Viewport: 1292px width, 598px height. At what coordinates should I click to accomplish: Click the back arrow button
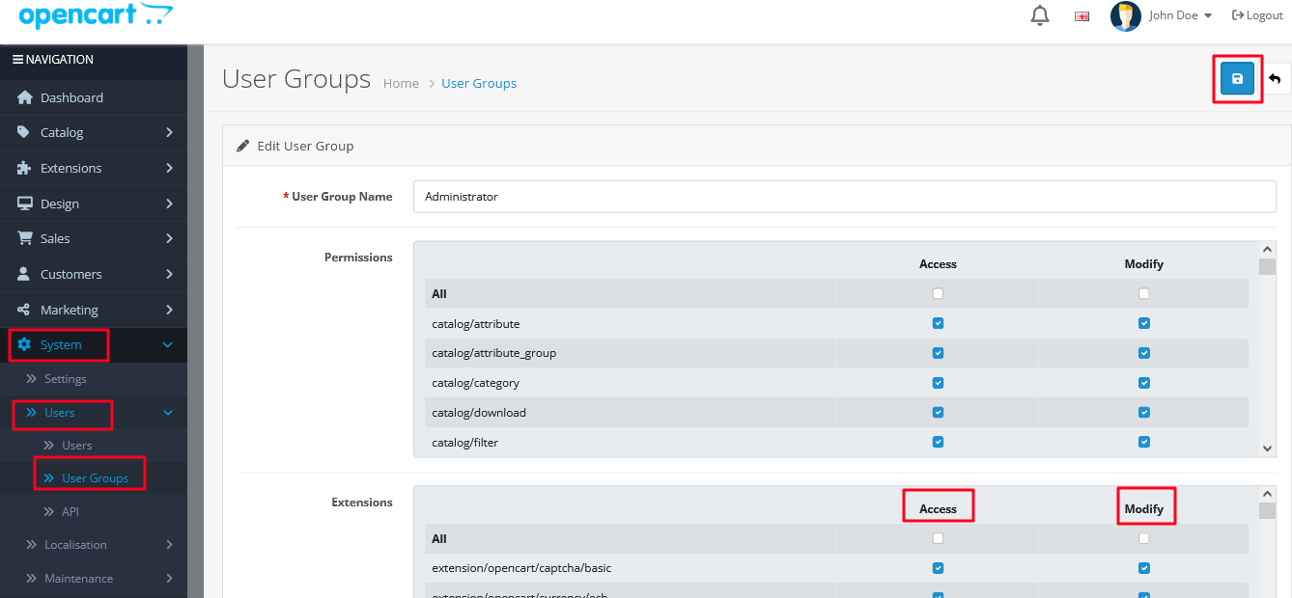click(x=1276, y=78)
